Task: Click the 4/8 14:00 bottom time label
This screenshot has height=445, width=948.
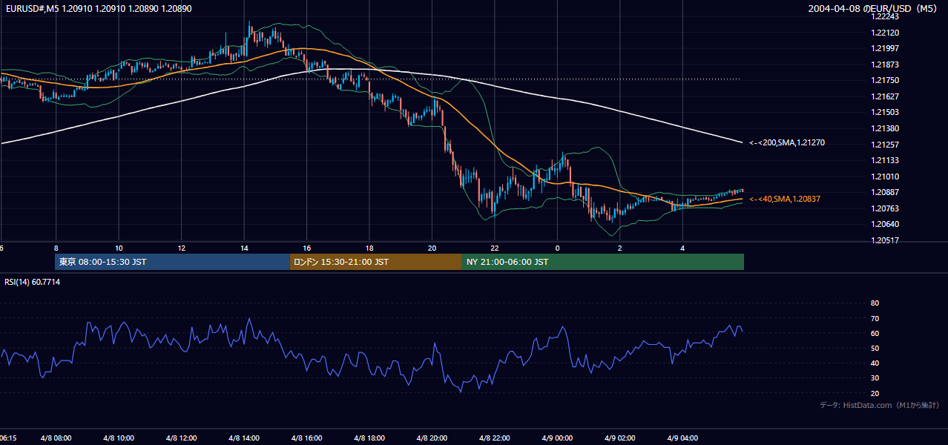Action: 244,438
